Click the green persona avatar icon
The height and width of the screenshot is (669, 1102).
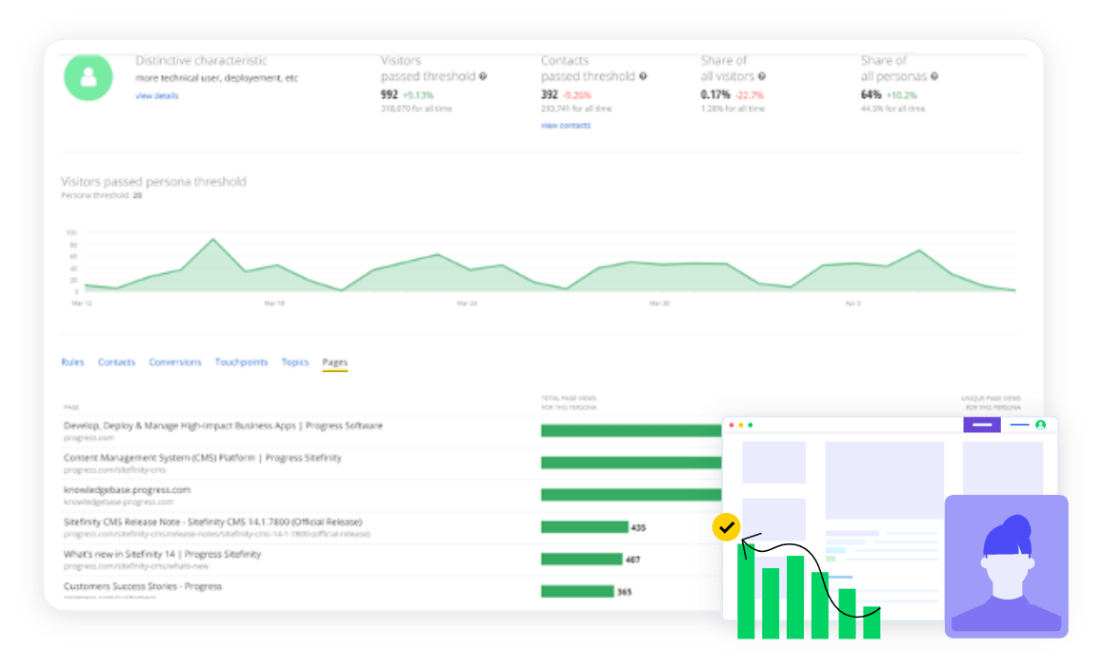(88, 76)
